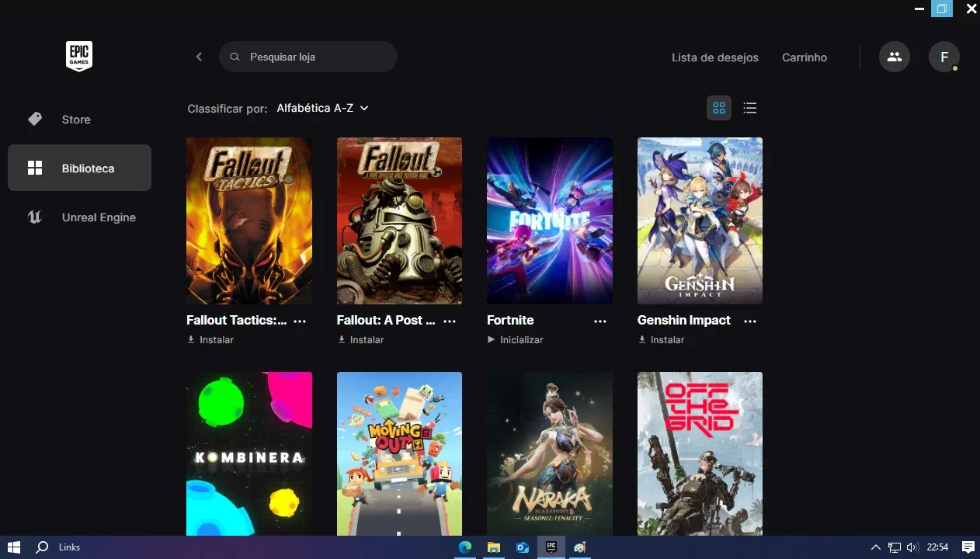Open Fortnite cover thumbnail

(x=550, y=220)
